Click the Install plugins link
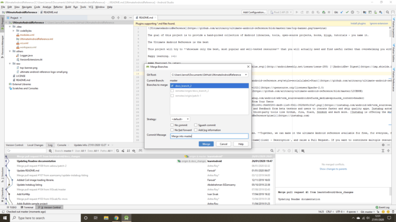This screenshot has height=222, width=396. coord(358,24)
